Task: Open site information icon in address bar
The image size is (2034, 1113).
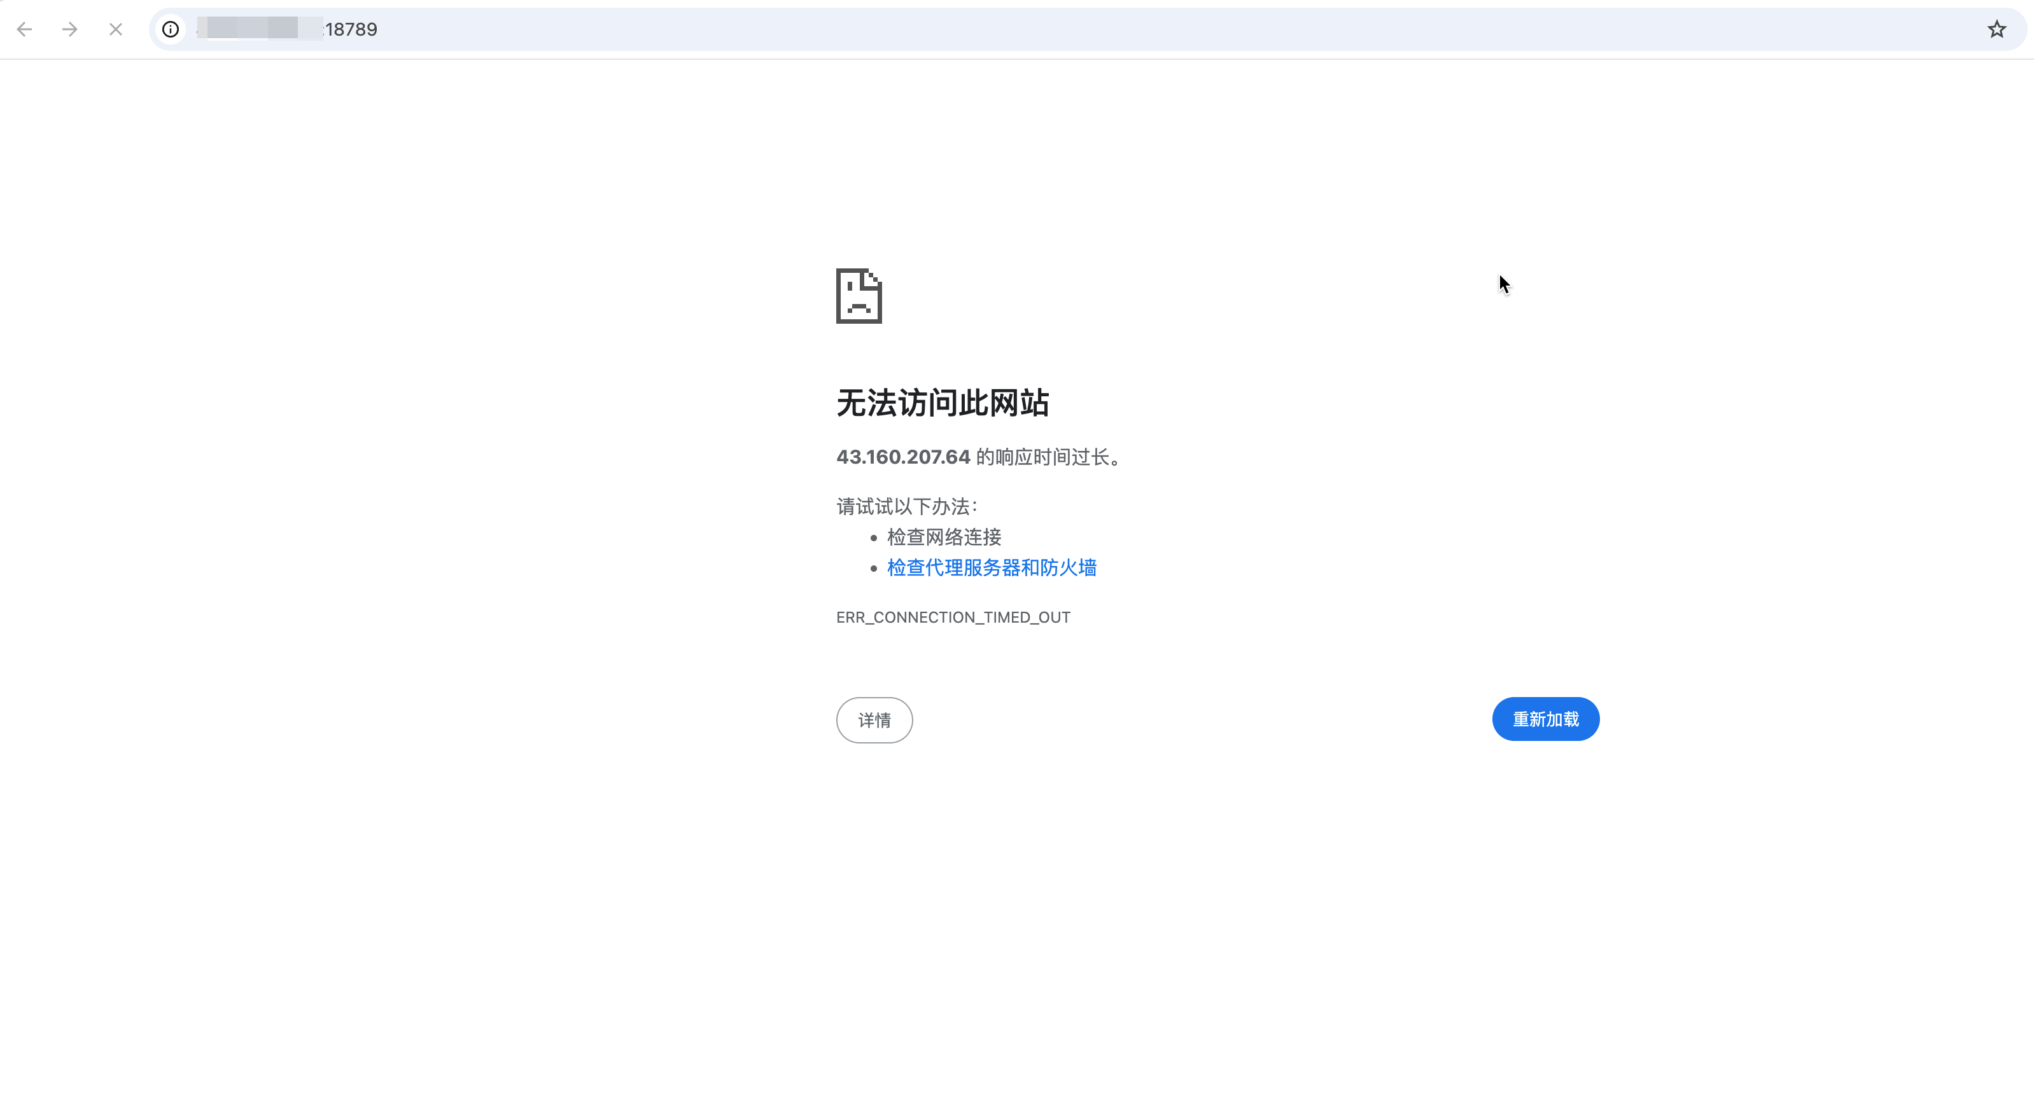Action: [x=171, y=29]
